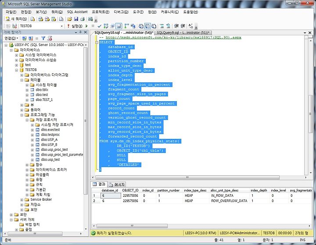Collapse the 저장 프로시저 folder
This screenshot has width=316, height=245.
pyautogui.click(x=27, y=120)
